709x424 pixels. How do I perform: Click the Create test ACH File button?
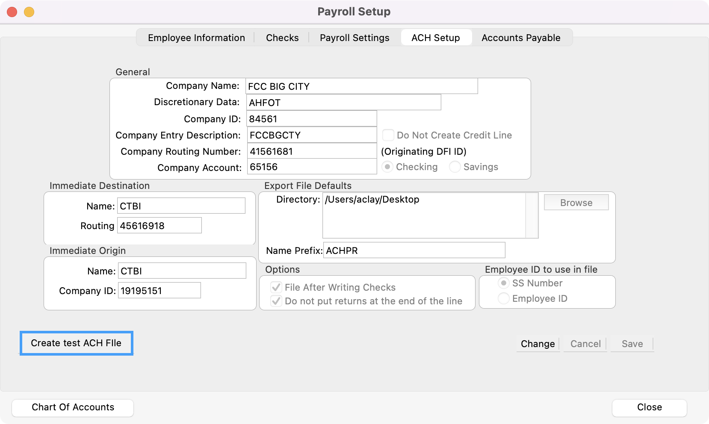[x=76, y=343]
